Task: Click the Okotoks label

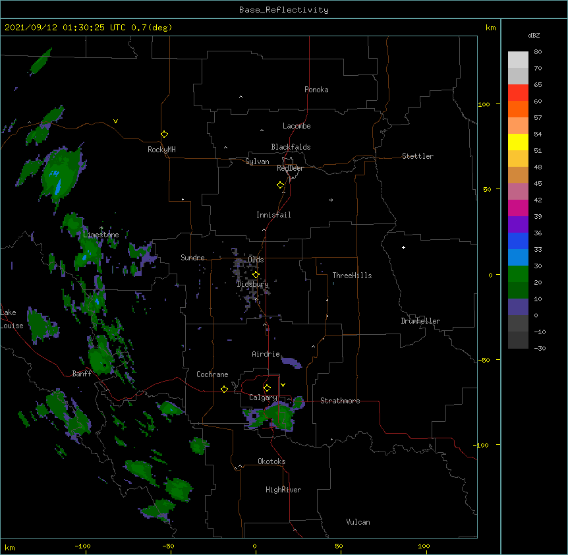Action: 271,461
